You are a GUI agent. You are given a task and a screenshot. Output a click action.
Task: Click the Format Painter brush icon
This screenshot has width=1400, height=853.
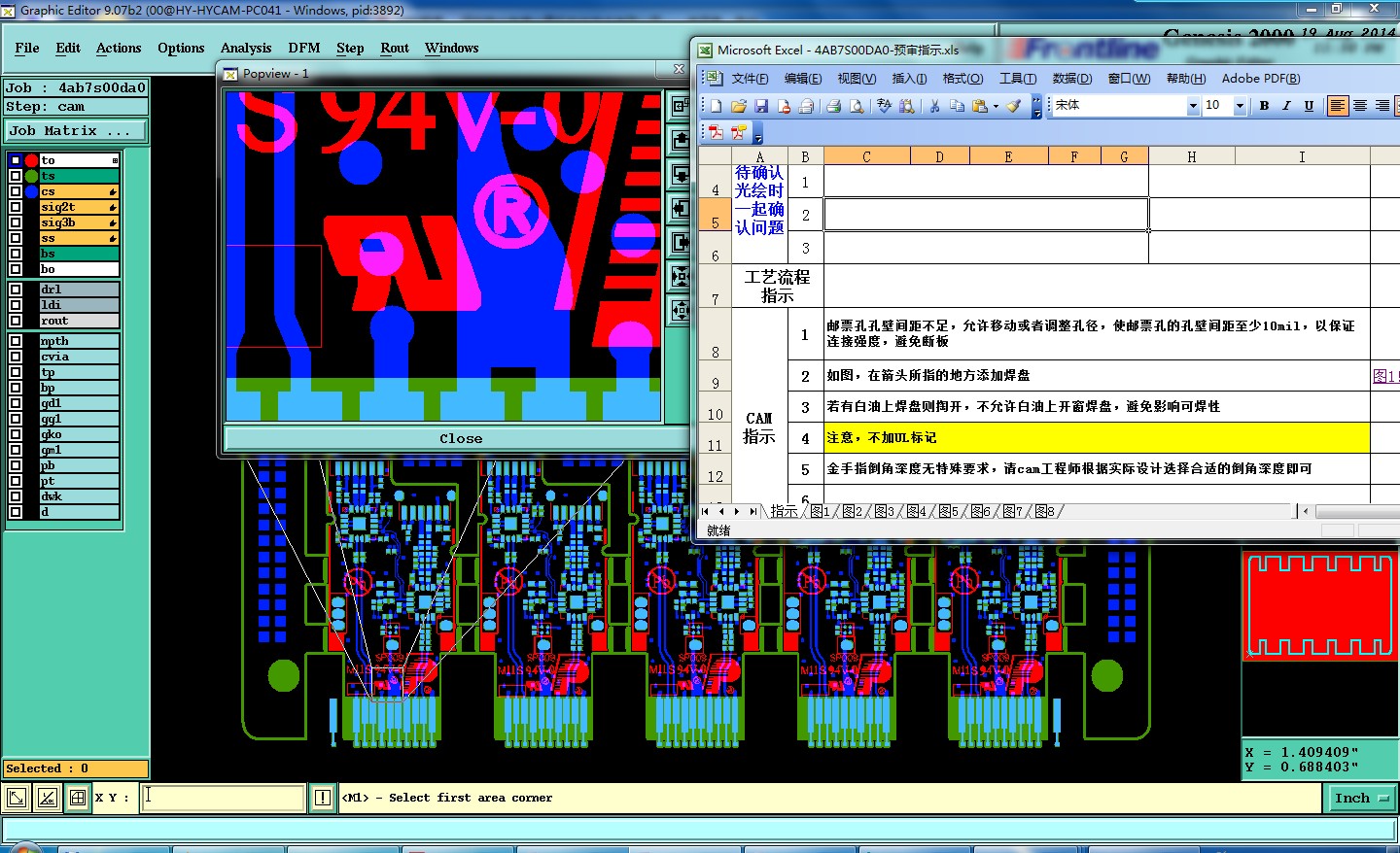tap(1013, 106)
